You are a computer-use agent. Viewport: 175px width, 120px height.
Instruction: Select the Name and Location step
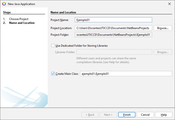tap(22, 23)
